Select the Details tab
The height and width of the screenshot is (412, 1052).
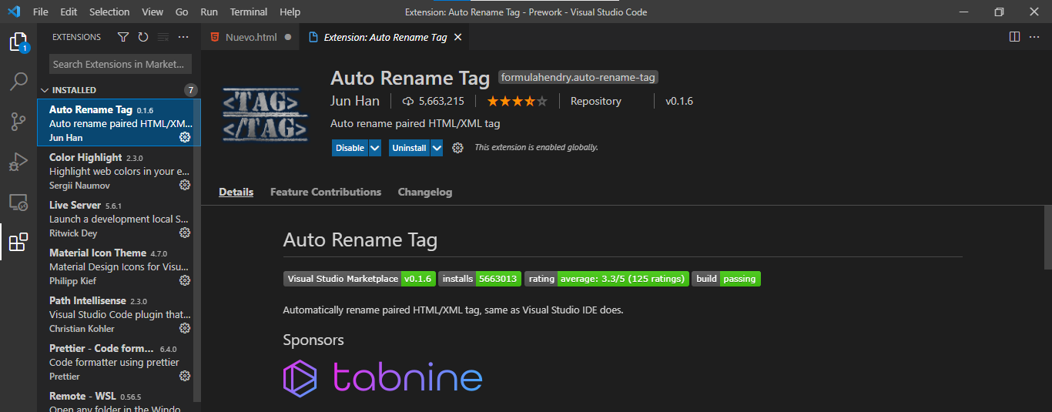click(236, 192)
